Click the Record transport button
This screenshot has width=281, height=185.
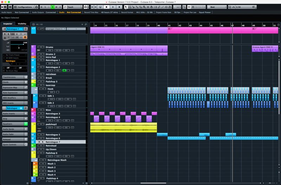point(119,7)
